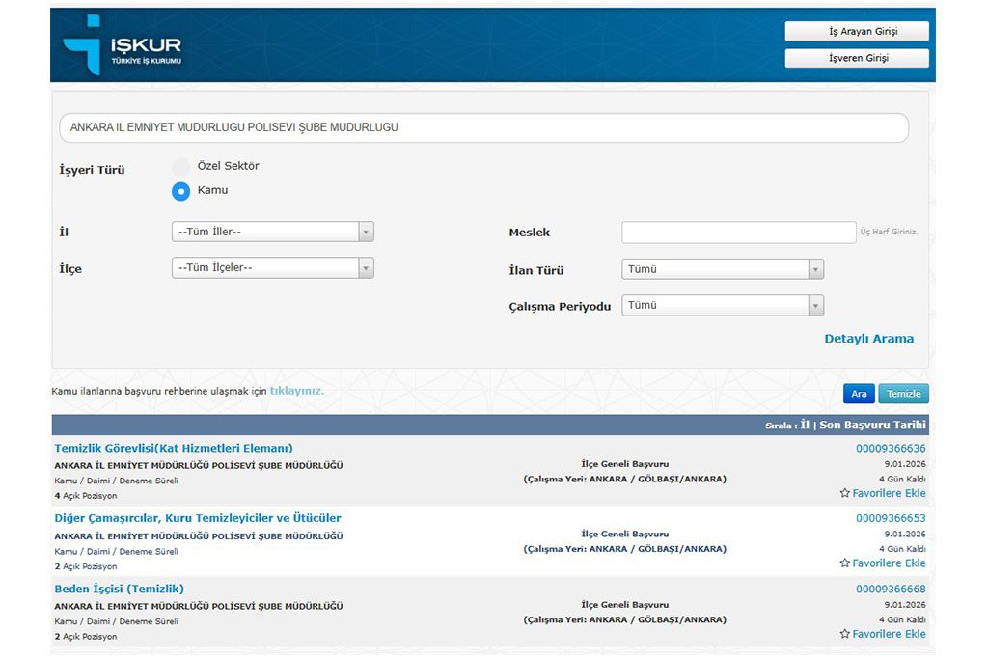
Task: Open the Detaylı Arama link
Action: [x=868, y=339]
